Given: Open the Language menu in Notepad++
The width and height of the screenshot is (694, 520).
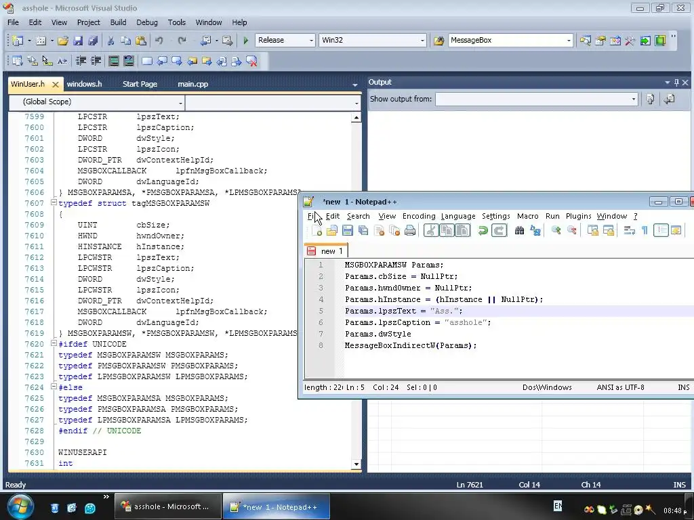Looking at the screenshot, I should click(458, 216).
